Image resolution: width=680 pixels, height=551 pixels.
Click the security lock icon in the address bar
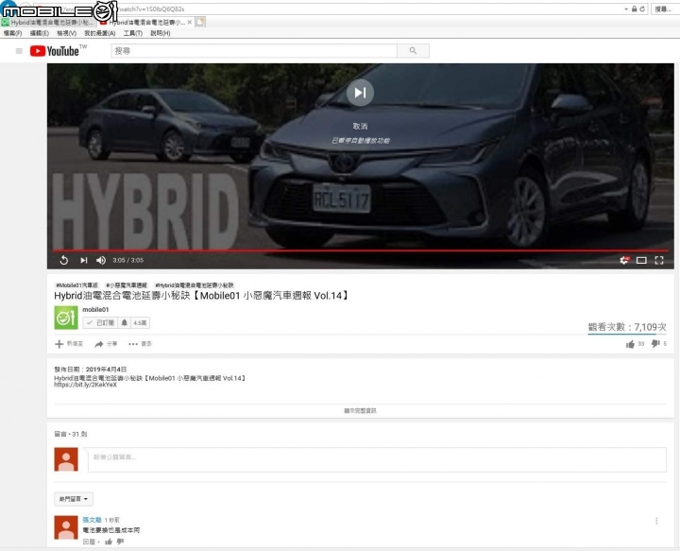pyautogui.click(x=634, y=9)
